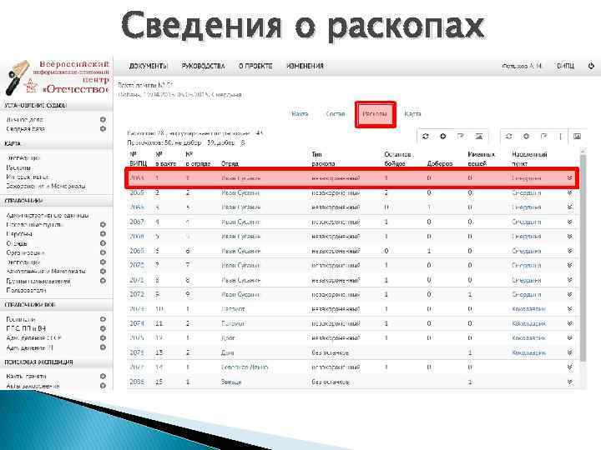The height and width of the screenshot is (450, 601).
Task: Click plus icon next to Организации
Action: pyautogui.click(x=103, y=252)
